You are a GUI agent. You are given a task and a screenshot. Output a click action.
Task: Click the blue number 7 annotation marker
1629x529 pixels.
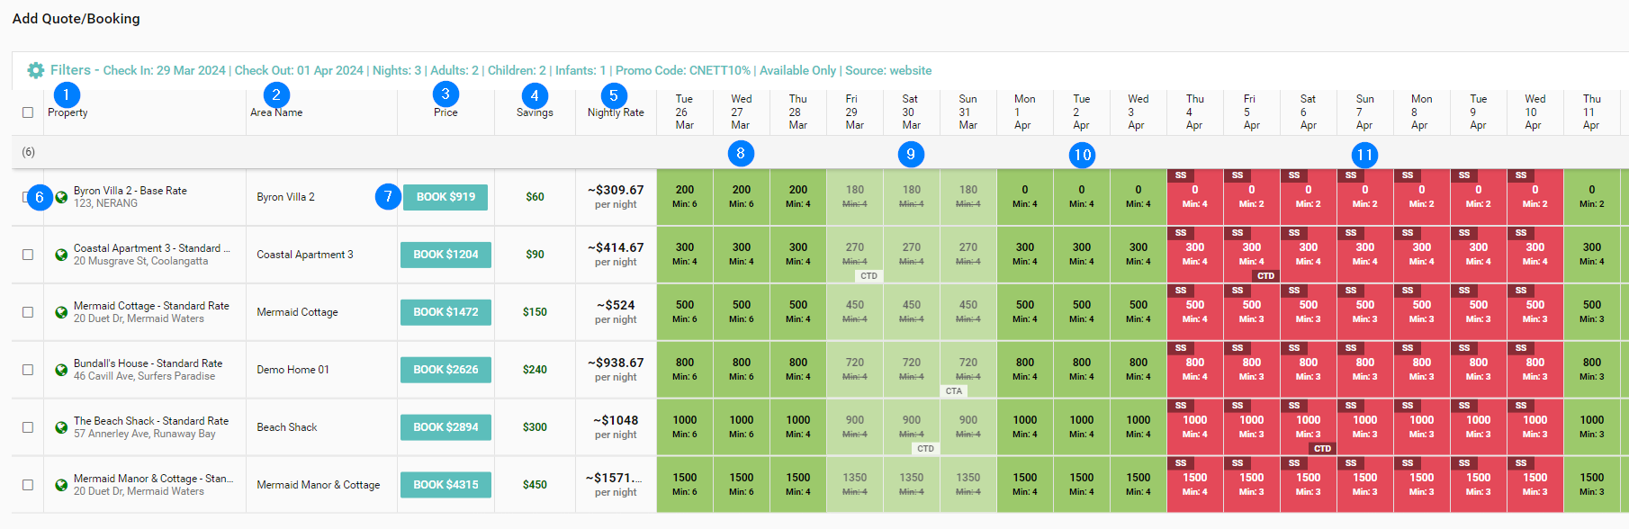[x=388, y=196]
